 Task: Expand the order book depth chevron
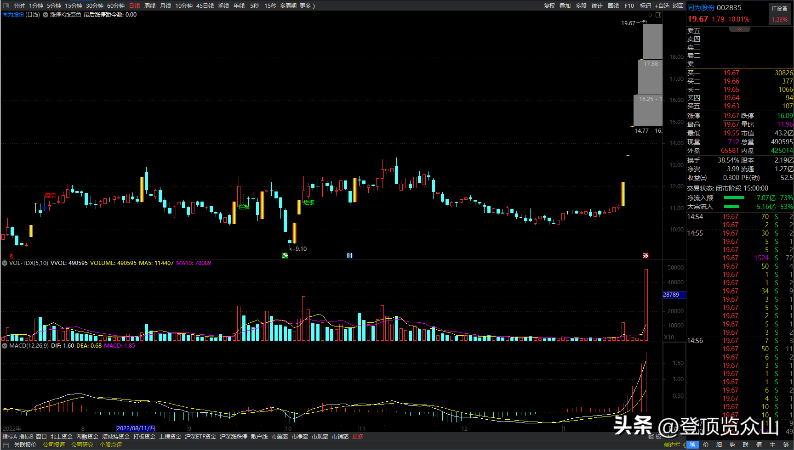(739, 29)
